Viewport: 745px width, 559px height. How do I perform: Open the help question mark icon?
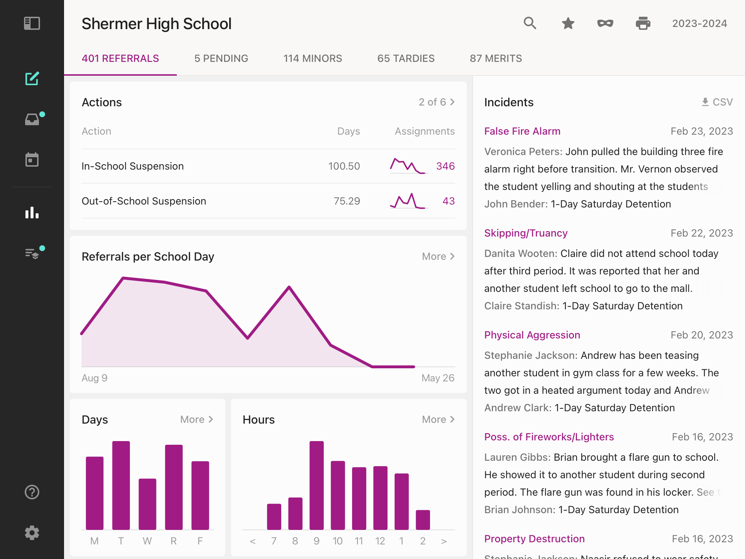[x=32, y=492]
